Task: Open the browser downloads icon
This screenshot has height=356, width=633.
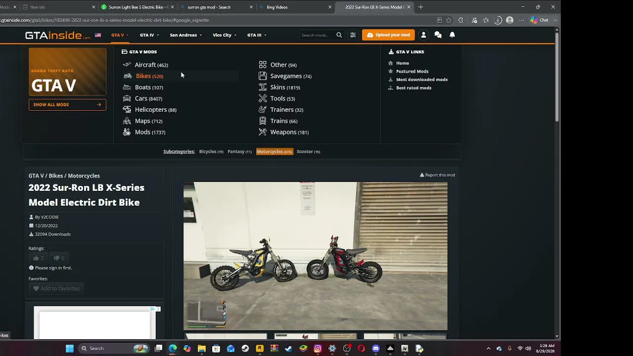Action: tap(498, 20)
